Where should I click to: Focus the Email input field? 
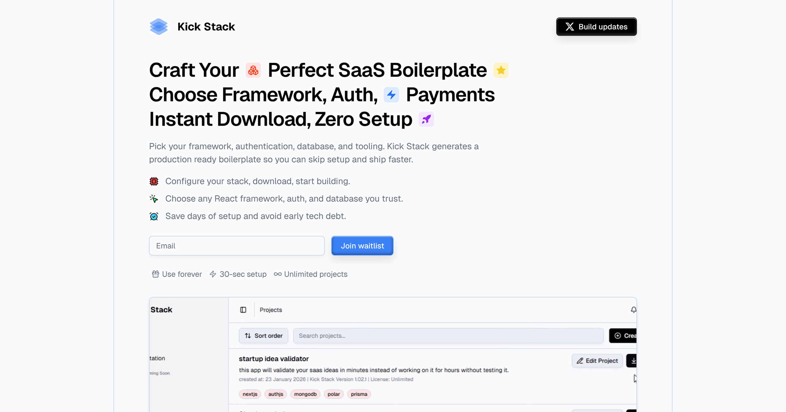click(x=237, y=246)
